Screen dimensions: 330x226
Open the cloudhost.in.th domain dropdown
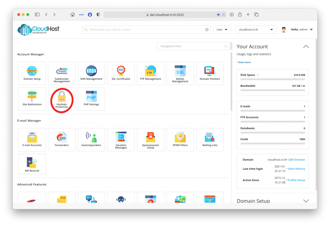256,30
